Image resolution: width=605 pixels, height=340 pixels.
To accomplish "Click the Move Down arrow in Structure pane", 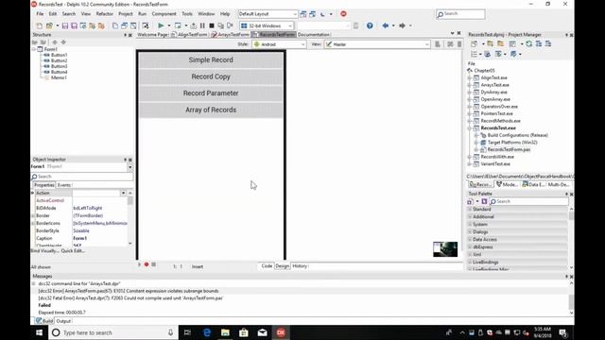I will point(63,42).
